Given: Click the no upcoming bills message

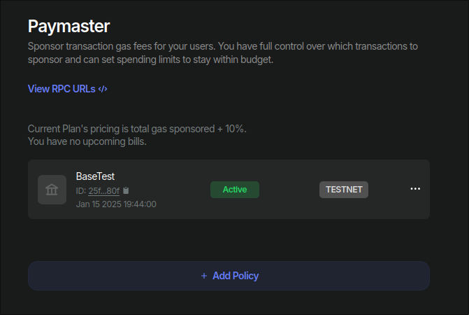Looking at the screenshot, I should 87,141.
